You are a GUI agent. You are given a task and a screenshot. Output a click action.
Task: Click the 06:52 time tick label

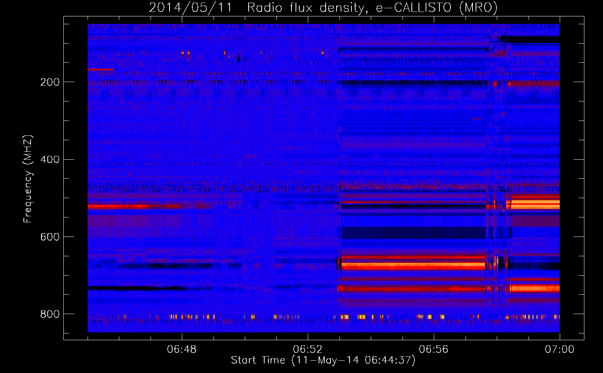pyautogui.click(x=308, y=350)
